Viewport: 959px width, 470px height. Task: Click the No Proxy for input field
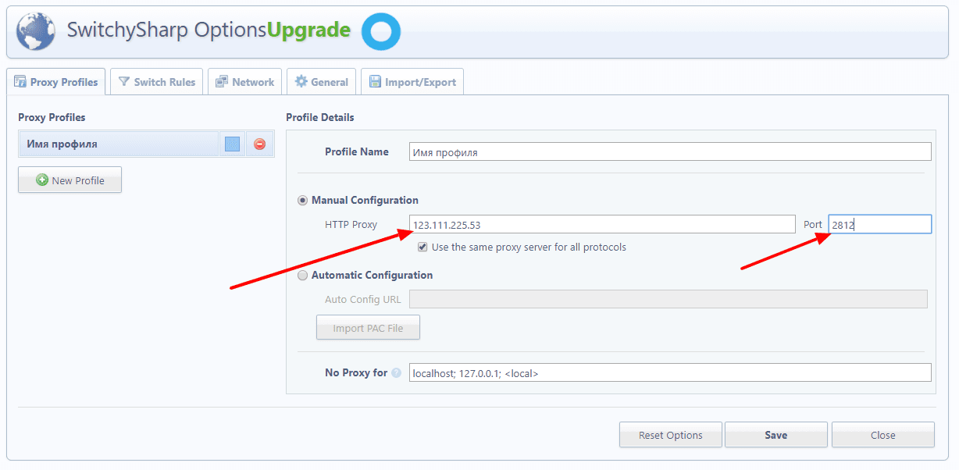tap(670, 373)
